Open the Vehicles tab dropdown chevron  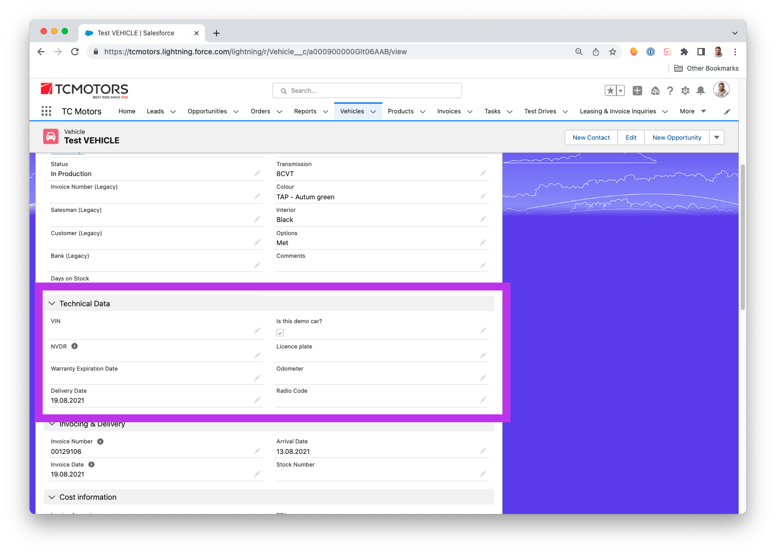tap(373, 112)
